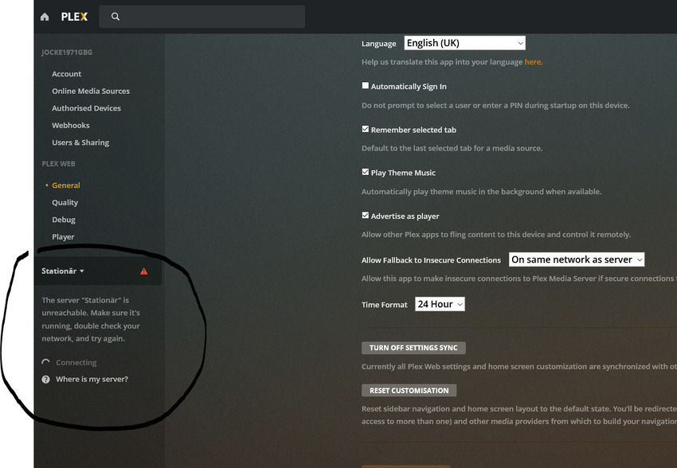Viewport: 677px width, 468px height.
Task: Toggle Automatically Sign In checkbox
Action: coord(366,85)
